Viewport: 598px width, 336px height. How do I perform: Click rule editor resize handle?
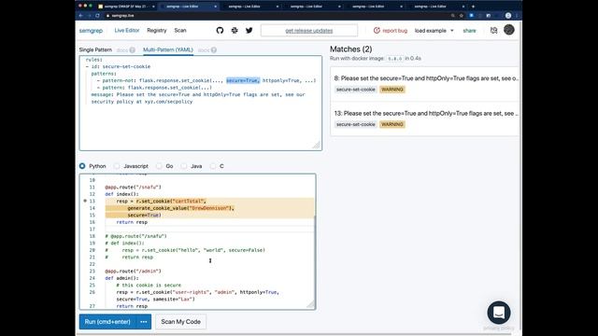[317, 146]
